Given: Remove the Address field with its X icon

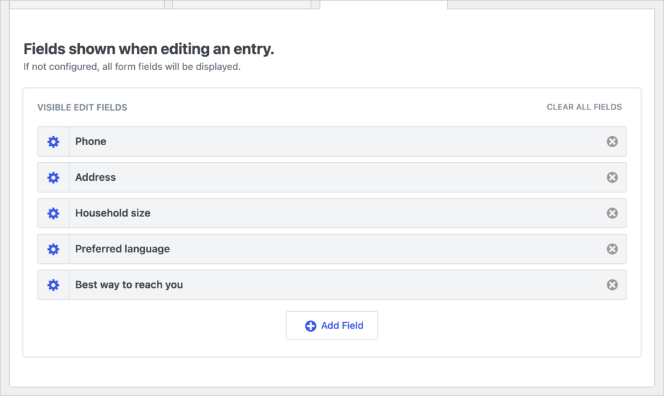Looking at the screenshot, I should click(x=612, y=178).
